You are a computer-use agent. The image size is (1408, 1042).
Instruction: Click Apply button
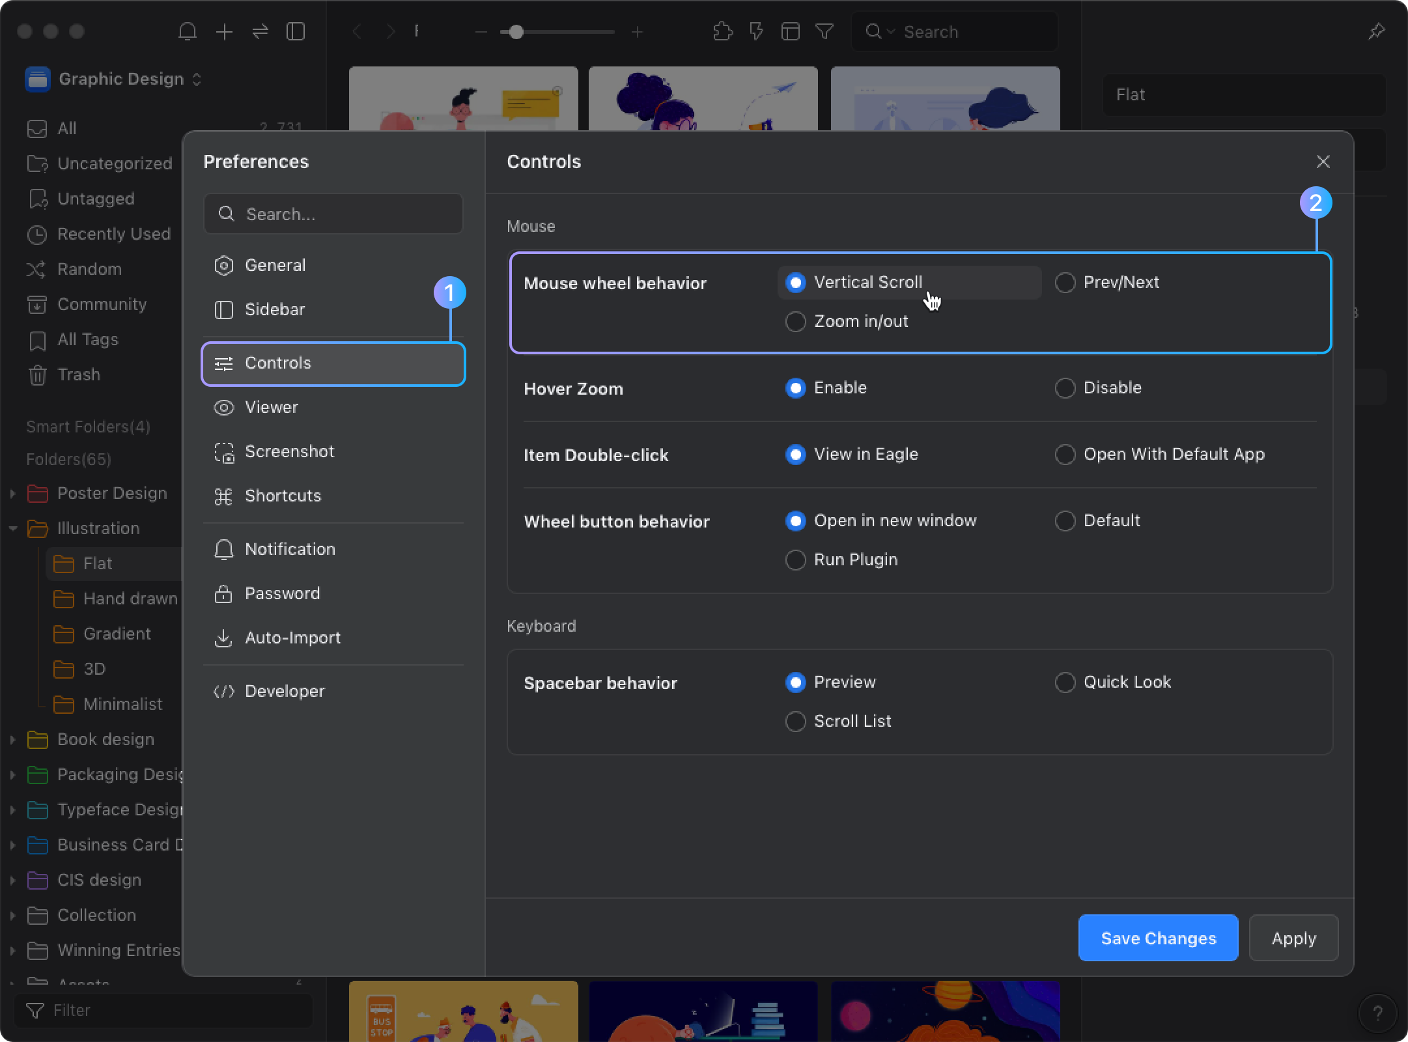pyautogui.click(x=1294, y=938)
